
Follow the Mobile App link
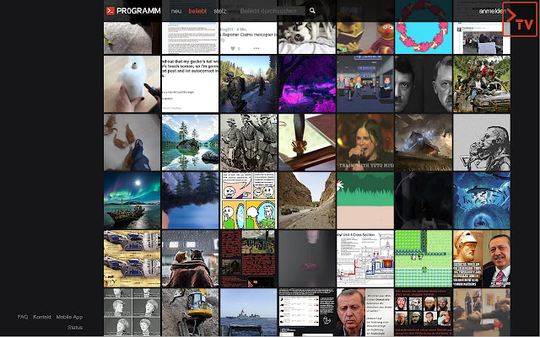tap(69, 317)
